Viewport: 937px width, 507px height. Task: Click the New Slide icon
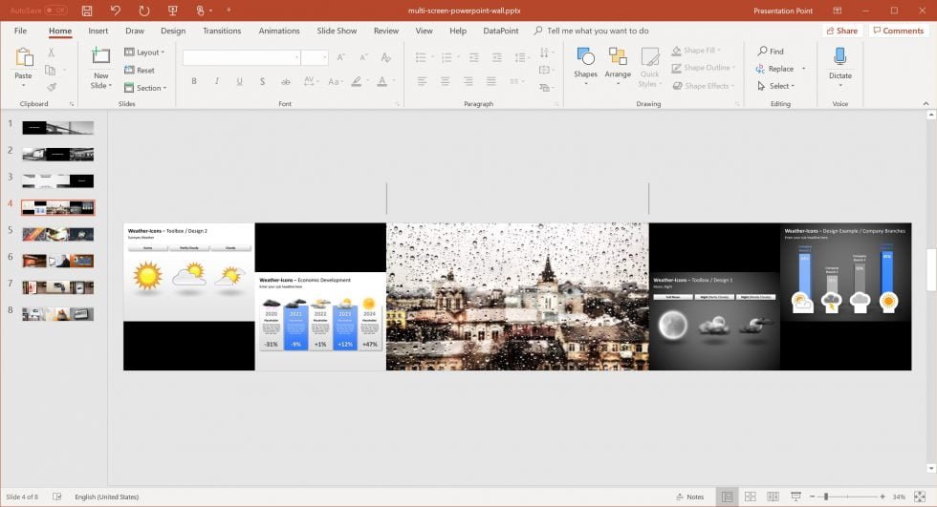[100, 56]
